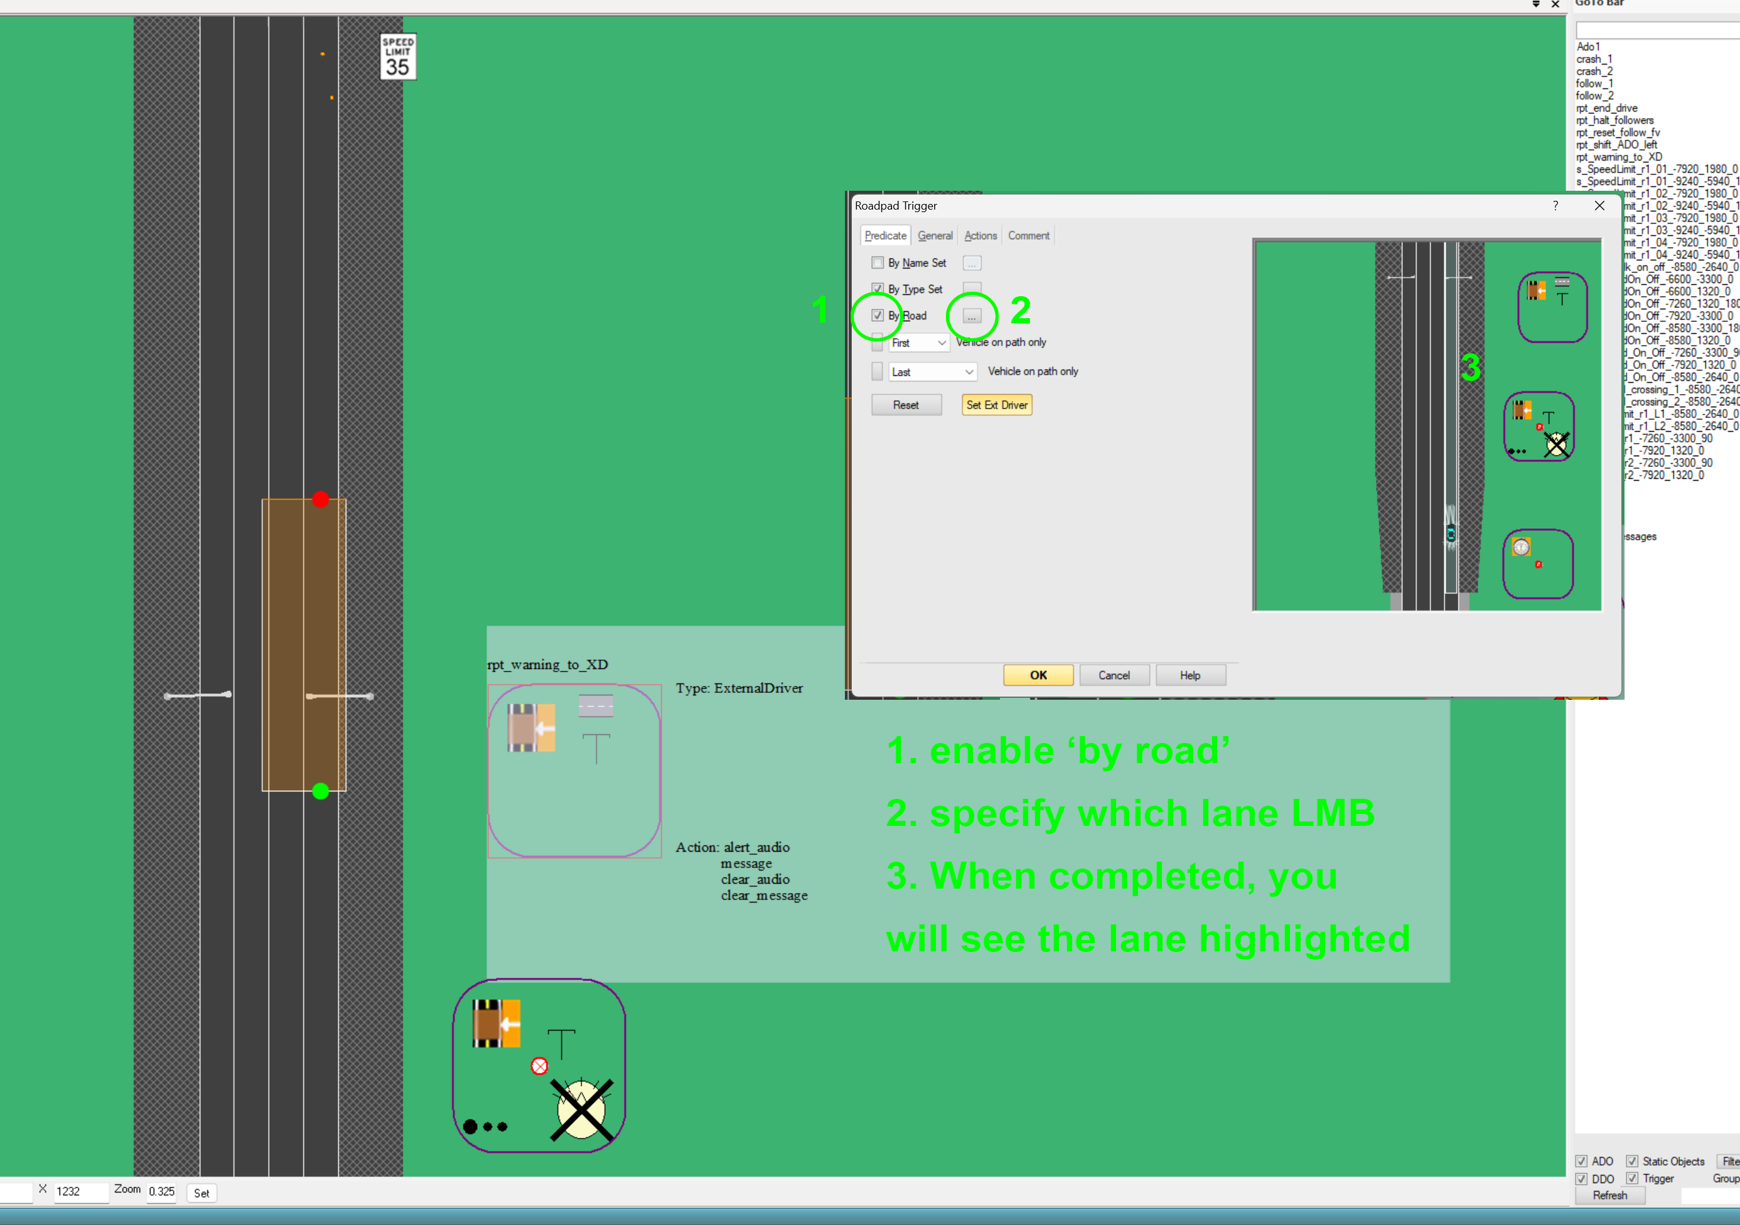Open the First dropdown

click(919, 343)
